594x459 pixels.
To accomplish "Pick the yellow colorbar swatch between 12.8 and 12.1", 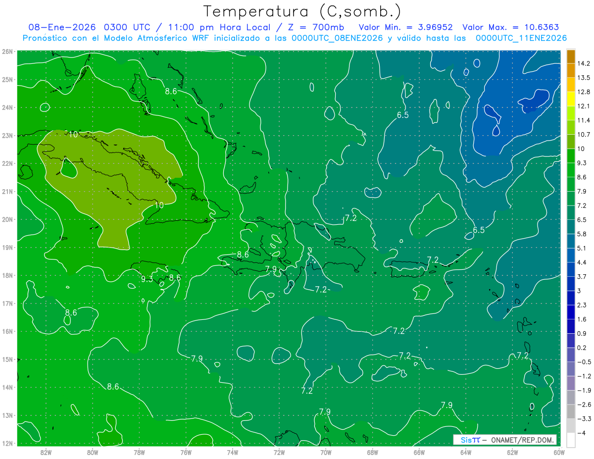I will [571, 99].
